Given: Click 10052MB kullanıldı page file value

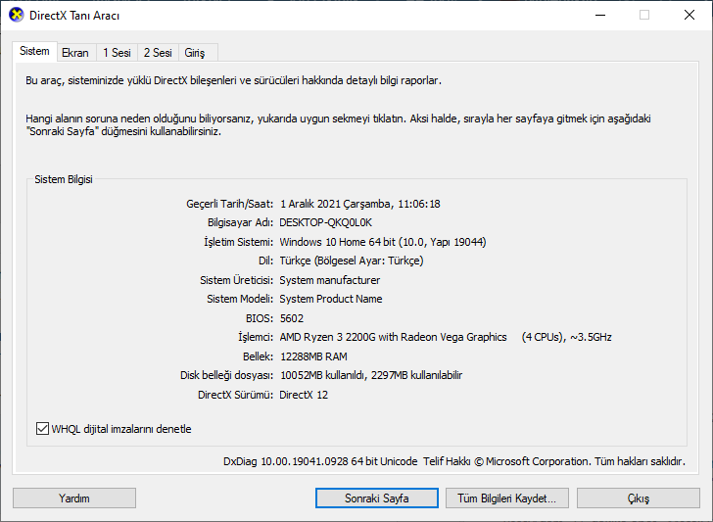Looking at the screenshot, I should pyautogui.click(x=371, y=376).
